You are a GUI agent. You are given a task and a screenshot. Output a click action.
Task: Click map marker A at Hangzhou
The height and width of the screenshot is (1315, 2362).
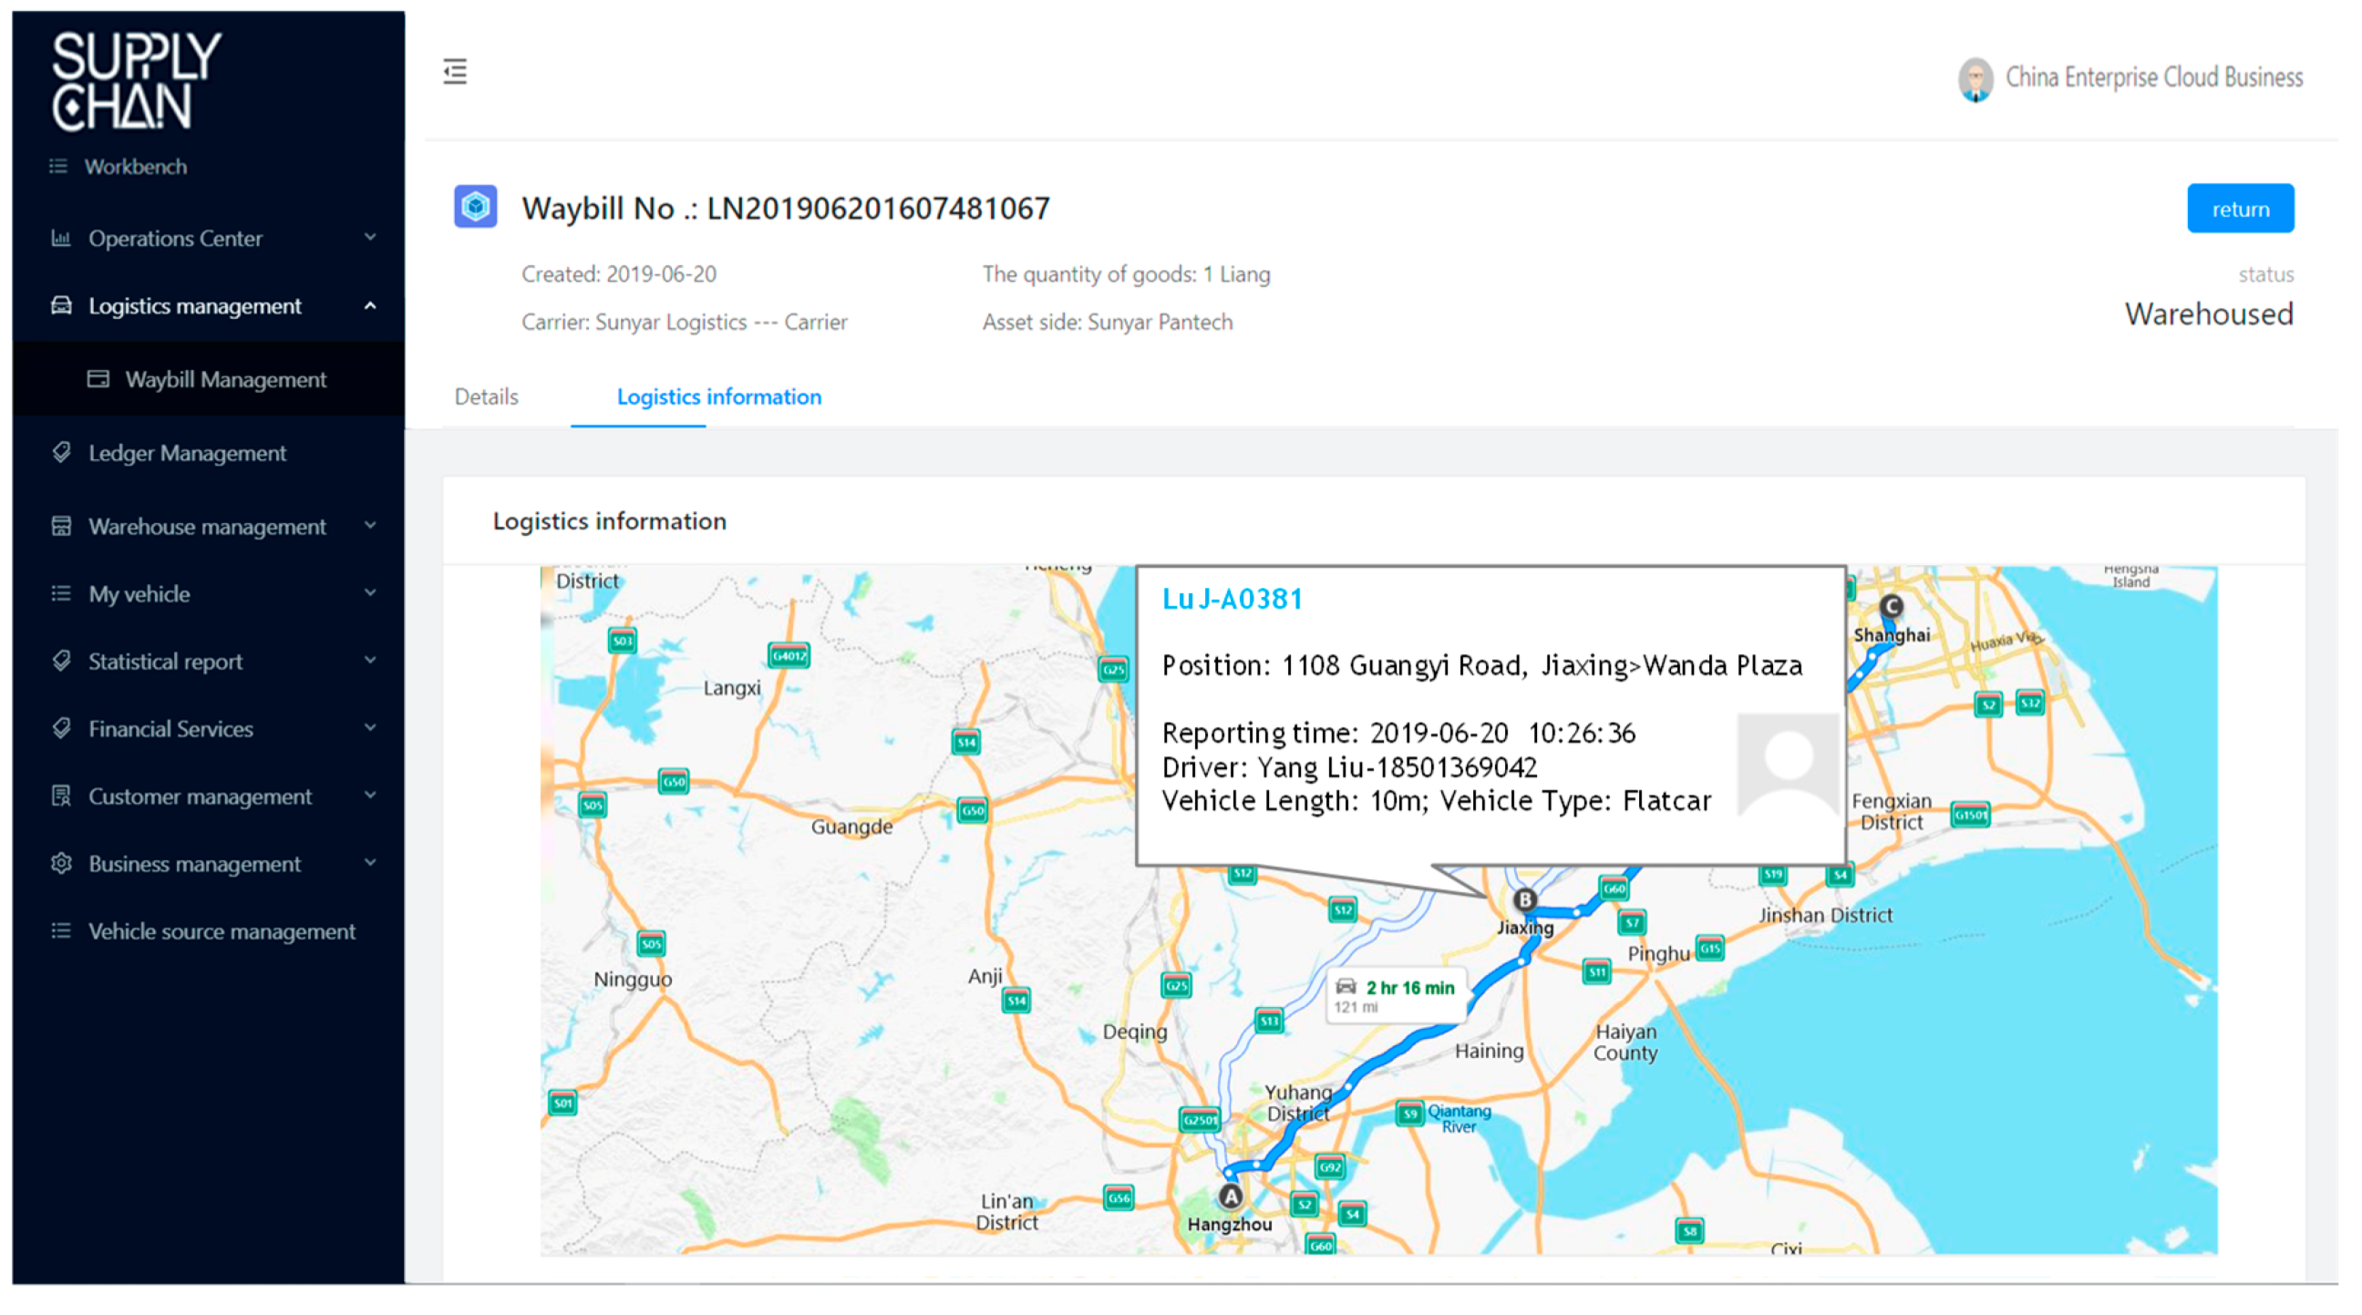(x=1231, y=1196)
